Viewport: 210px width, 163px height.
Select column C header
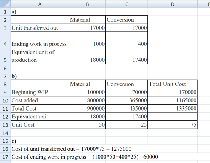[x=127, y=4]
